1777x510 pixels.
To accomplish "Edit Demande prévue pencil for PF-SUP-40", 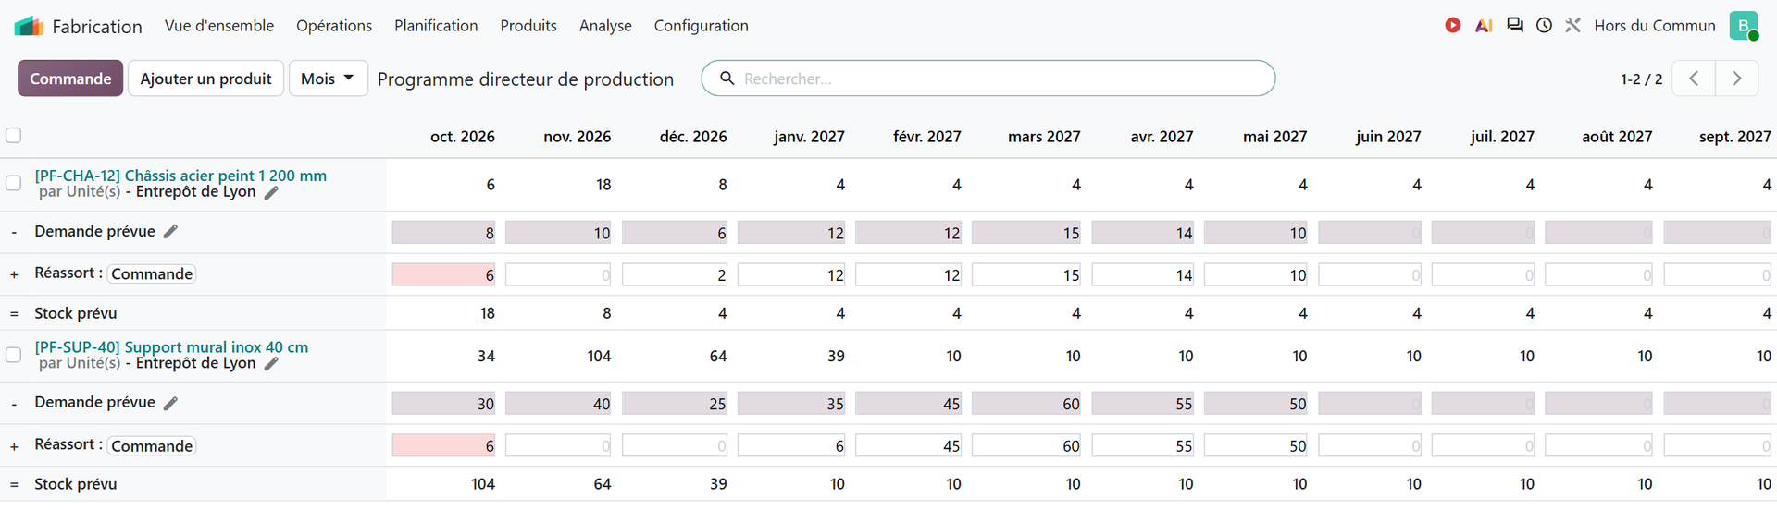I will coord(170,402).
